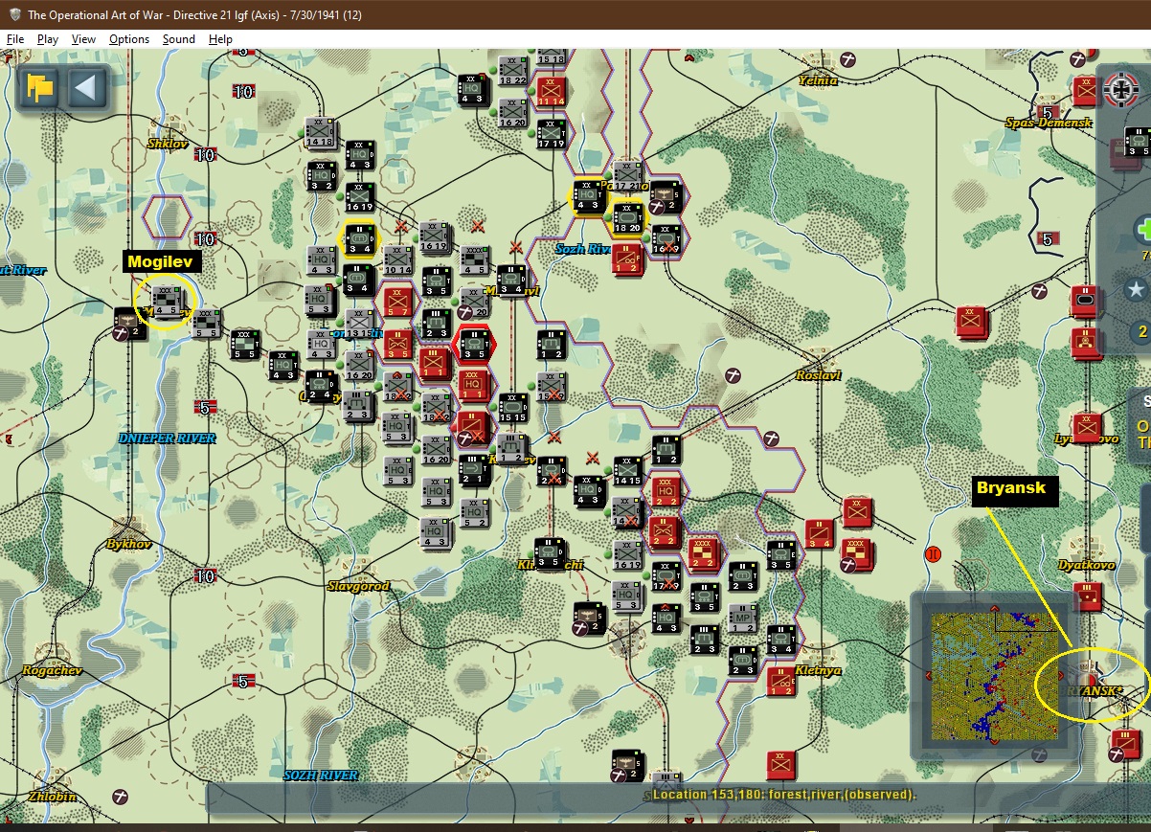This screenshot has height=832, width=1151.
Task: Click the yellow flags button
Action: click(x=39, y=89)
